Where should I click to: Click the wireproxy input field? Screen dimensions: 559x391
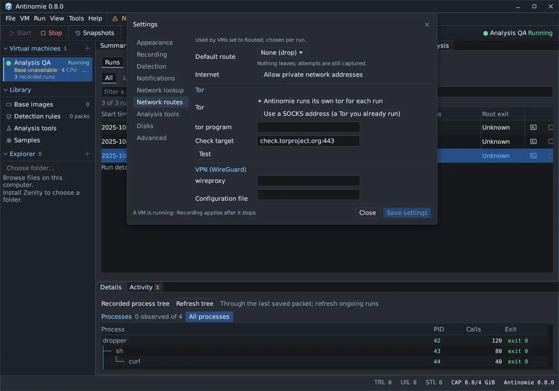(309, 181)
